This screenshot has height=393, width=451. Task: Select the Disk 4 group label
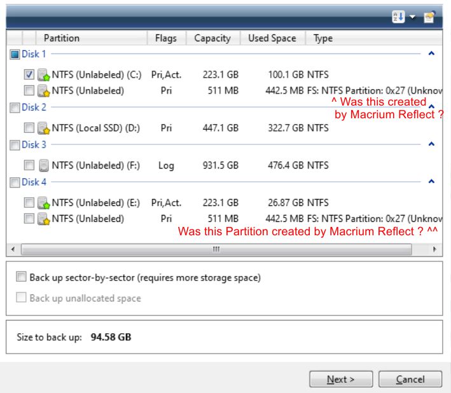pyautogui.click(x=34, y=182)
